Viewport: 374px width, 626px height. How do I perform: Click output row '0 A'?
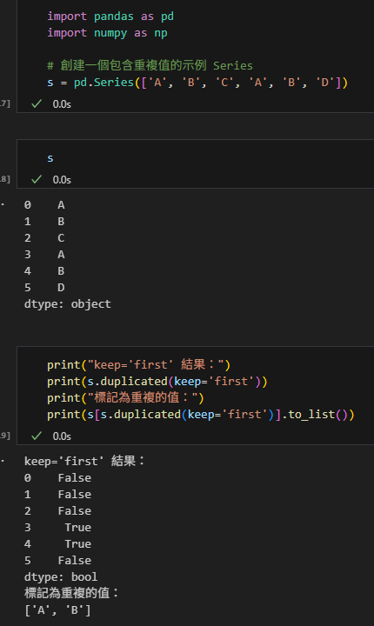tap(44, 205)
